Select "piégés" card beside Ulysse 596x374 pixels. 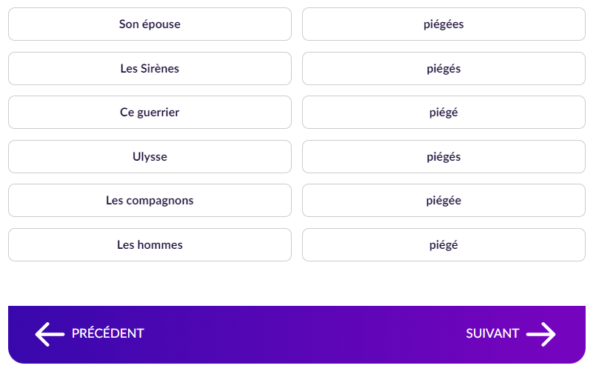(x=443, y=157)
